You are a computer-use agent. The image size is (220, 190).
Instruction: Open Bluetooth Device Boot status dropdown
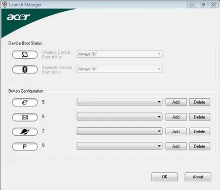point(120,69)
